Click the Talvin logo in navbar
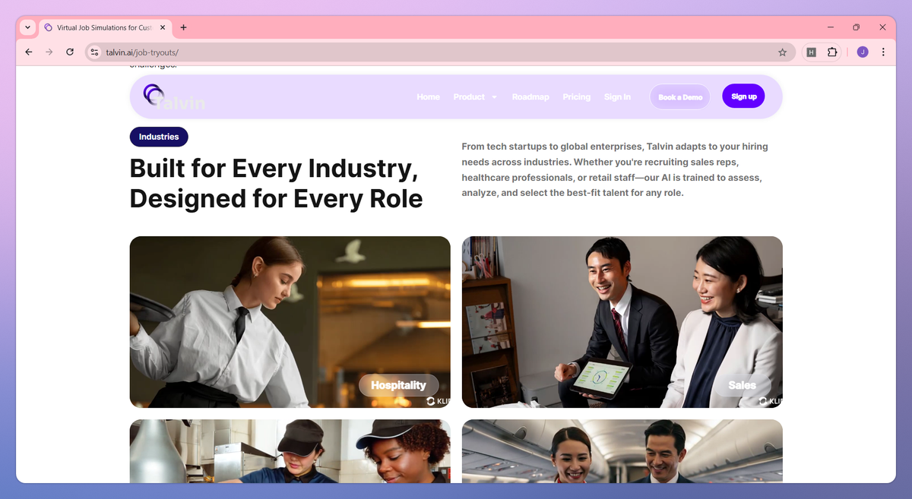912x499 pixels. pyautogui.click(x=174, y=97)
